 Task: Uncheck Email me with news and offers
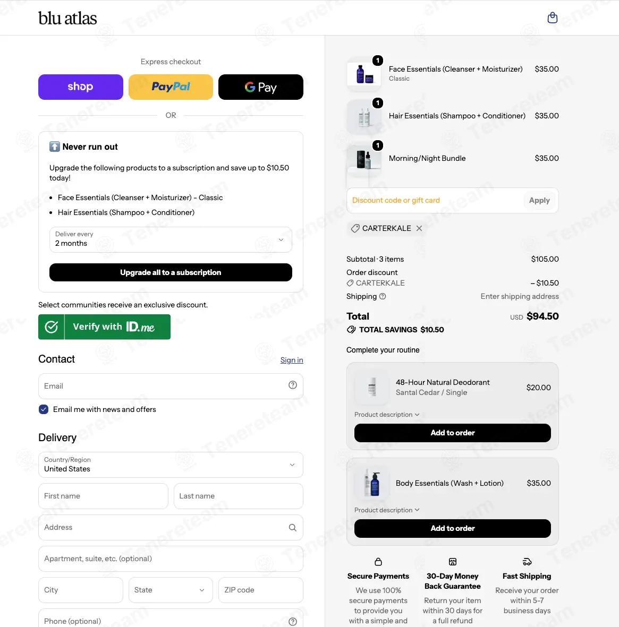[44, 409]
